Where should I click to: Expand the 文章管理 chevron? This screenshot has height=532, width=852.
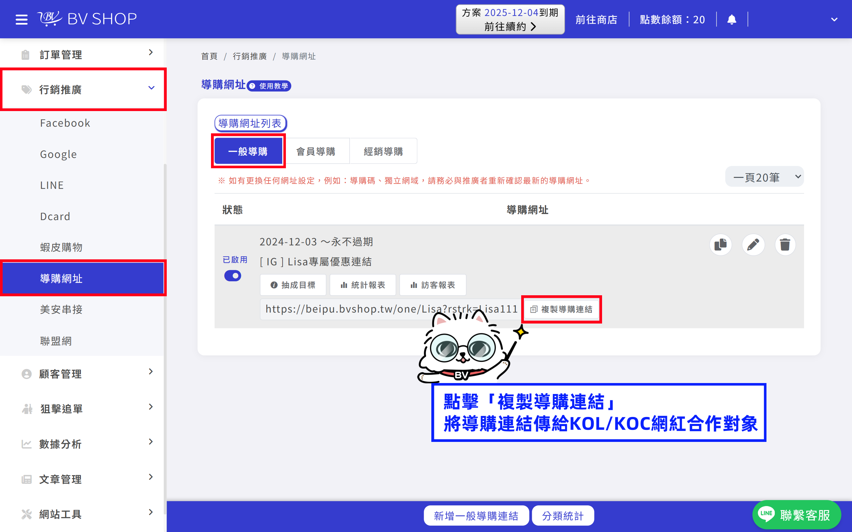click(x=151, y=477)
